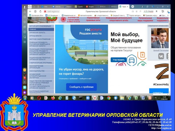The height and width of the screenshot is (131, 175).
Task: Show hidden tray icons arrow
Action: tap(159, 98)
